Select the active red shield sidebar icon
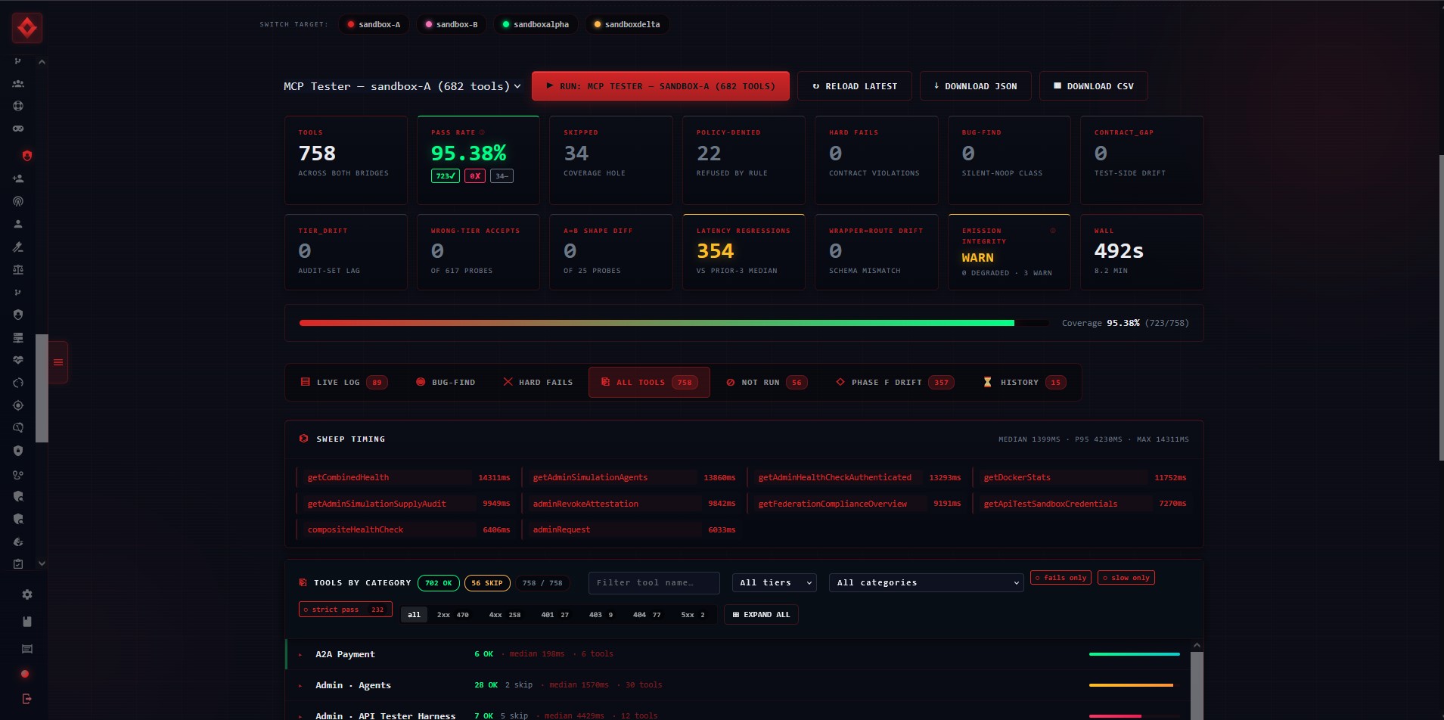This screenshot has width=1444, height=720. [x=27, y=156]
